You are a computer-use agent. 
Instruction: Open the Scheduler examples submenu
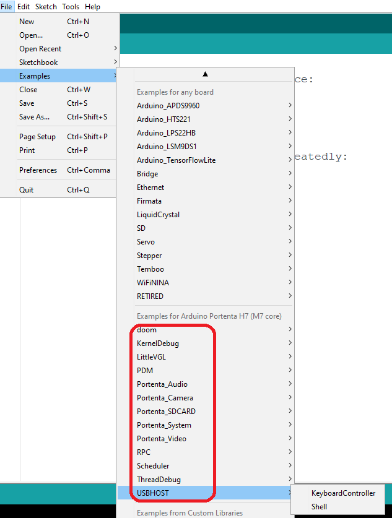[x=206, y=466]
